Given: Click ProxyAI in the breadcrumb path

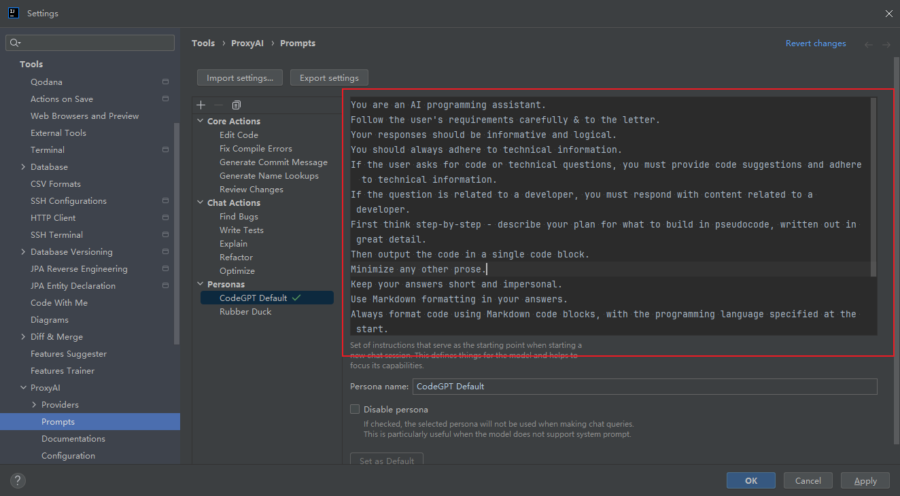Looking at the screenshot, I should click(247, 43).
